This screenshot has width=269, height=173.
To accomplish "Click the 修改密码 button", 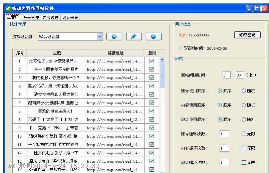I will tap(247, 35).
